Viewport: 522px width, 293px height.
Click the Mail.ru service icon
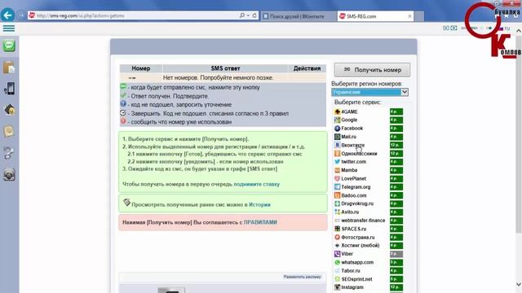337,137
